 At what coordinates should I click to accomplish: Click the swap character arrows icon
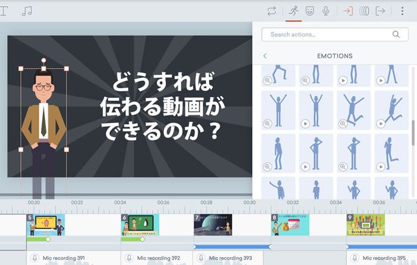(272, 11)
